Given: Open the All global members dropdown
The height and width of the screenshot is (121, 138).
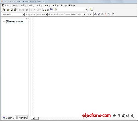Looking at the screenshot, I should [x=46, y=15].
